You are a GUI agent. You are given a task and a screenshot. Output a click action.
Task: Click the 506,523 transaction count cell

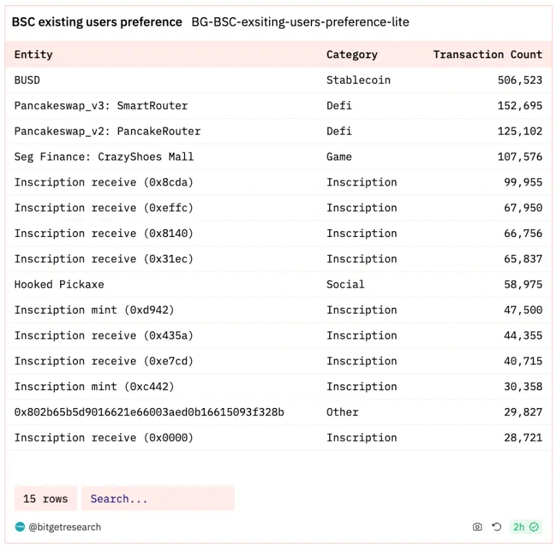[520, 80]
